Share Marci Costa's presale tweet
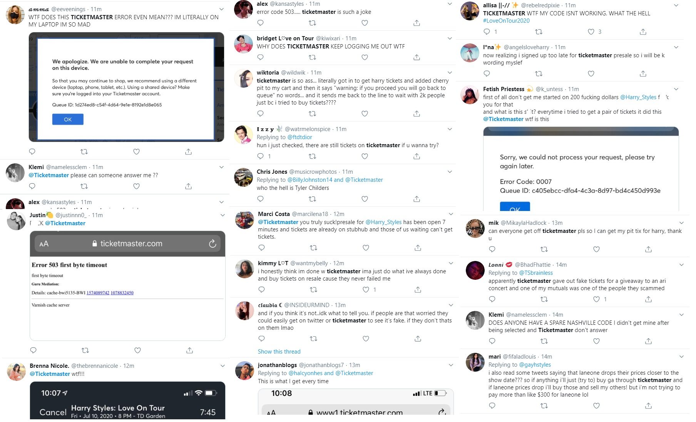This screenshot has height=422, width=696. (x=418, y=248)
